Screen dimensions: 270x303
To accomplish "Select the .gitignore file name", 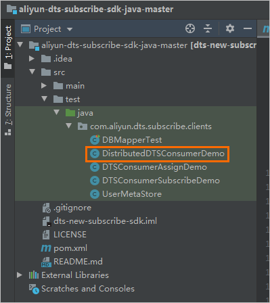I will point(72,208).
